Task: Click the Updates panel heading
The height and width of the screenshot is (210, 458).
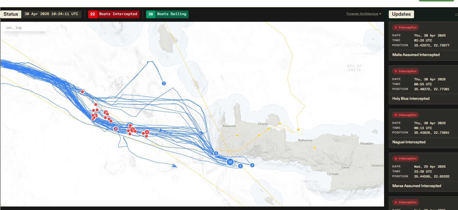Action: (x=401, y=14)
